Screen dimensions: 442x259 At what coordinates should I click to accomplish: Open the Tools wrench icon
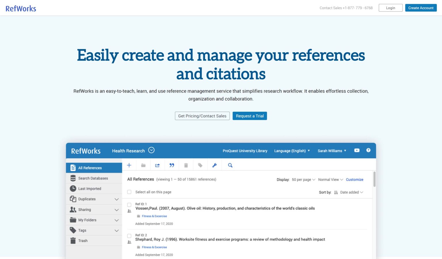pos(215,165)
